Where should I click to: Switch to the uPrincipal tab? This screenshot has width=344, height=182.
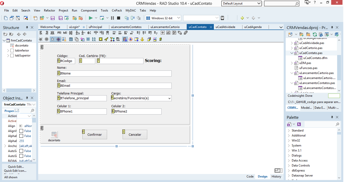tap(95, 27)
